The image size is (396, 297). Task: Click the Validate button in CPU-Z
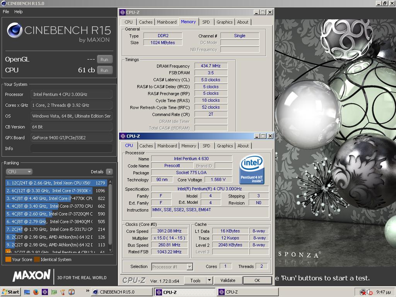click(x=228, y=280)
